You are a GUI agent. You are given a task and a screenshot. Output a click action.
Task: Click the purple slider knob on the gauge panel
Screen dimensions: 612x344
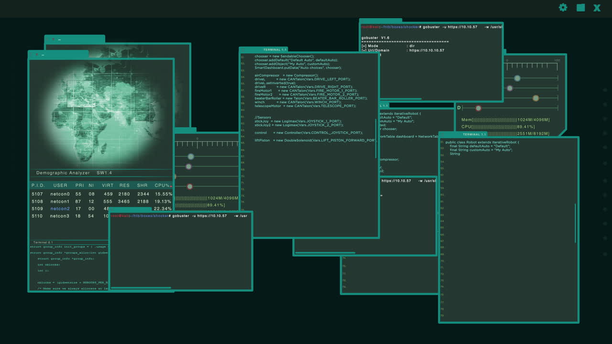pos(510,88)
